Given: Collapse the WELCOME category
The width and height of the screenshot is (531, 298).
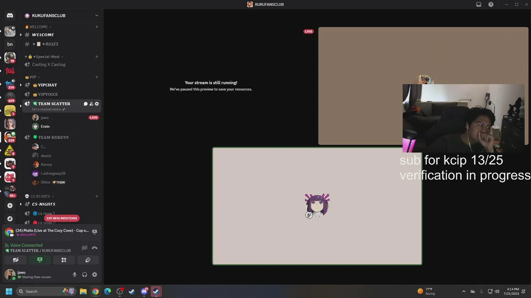Looking at the screenshot, I should click(38, 27).
